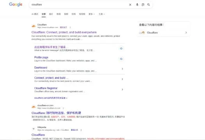The height and width of the screenshot is (140, 205).
Task: Click the more results from cloudflare.com link
Action: pos(51,98)
